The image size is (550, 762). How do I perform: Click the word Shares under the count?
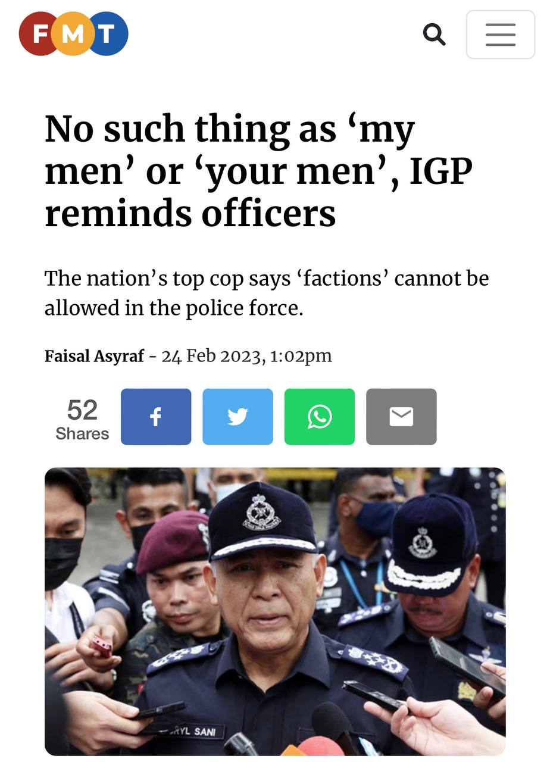[x=82, y=433]
